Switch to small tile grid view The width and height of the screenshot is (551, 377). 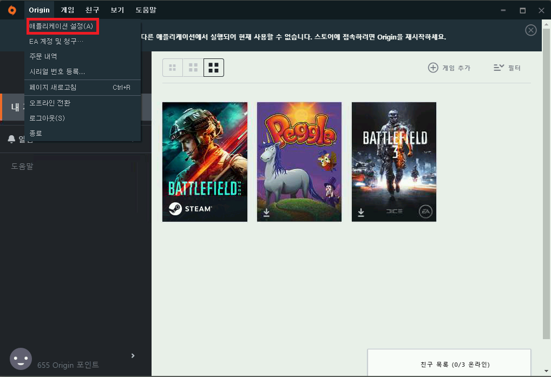coord(173,68)
